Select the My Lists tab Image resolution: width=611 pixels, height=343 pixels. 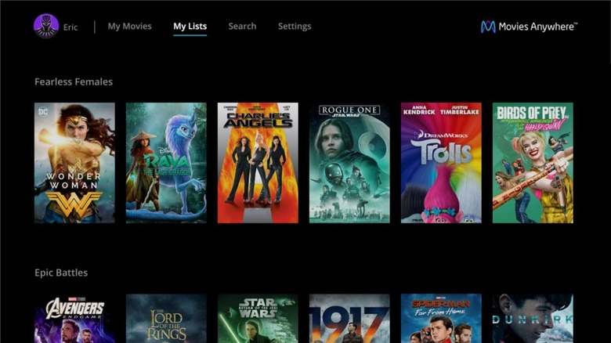point(190,26)
